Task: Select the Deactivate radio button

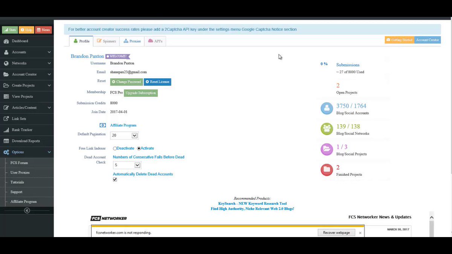Action: click(x=115, y=149)
